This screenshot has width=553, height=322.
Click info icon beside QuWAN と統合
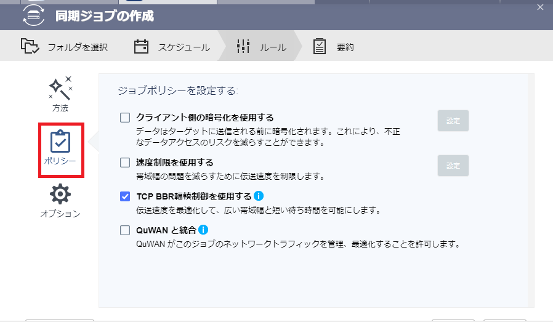(203, 230)
